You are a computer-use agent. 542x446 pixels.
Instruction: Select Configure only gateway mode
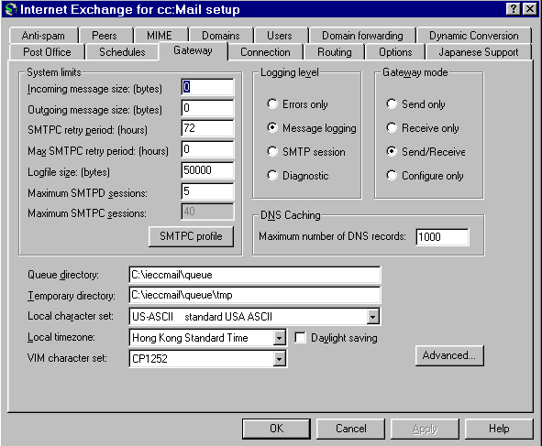click(392, 175)
